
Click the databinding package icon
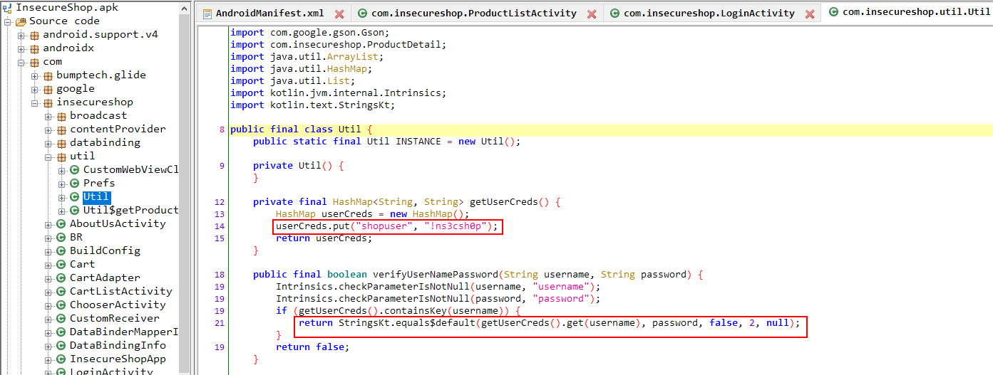coord(61,143)
